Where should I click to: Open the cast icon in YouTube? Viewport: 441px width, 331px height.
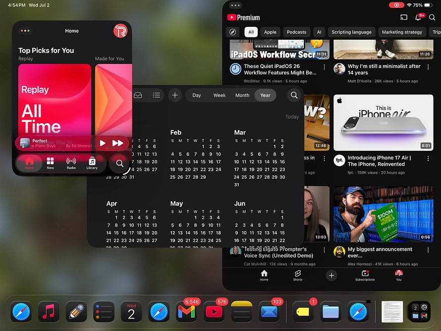coord(404,17)
